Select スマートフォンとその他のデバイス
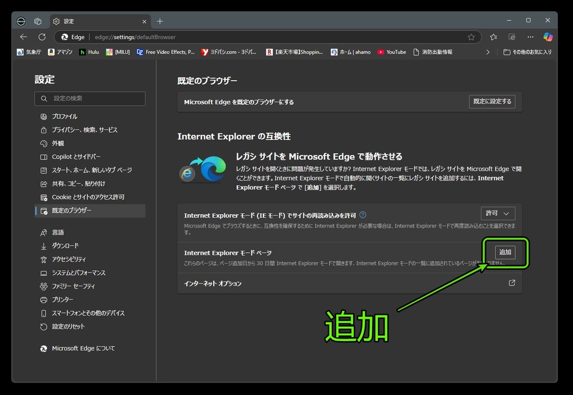Viewport: 573px width, 395px height. (x=90, y=313)
